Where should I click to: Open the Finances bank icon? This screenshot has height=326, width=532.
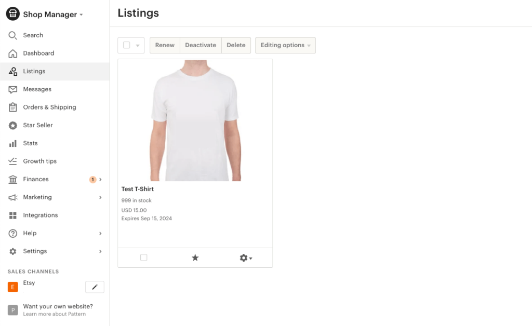click(12, 179)
